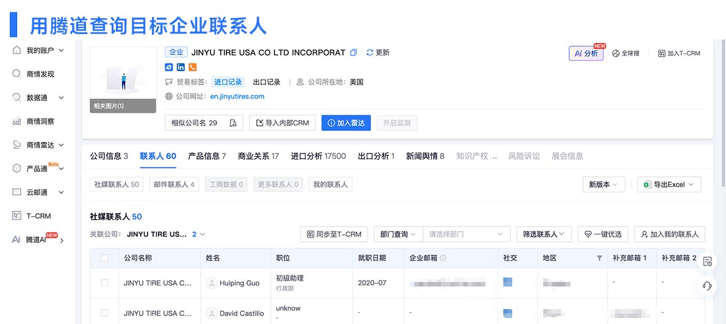The image size is (726, 324).
Task: Click Huiping Guo's social profile icon
Action: click(x=508, y=282)
